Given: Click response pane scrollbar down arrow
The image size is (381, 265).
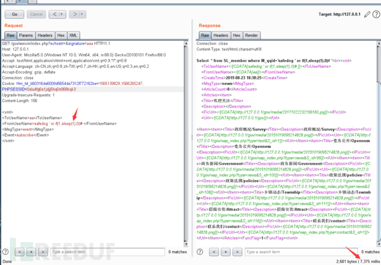Looking at the screenshot, I should coord(379,244).
